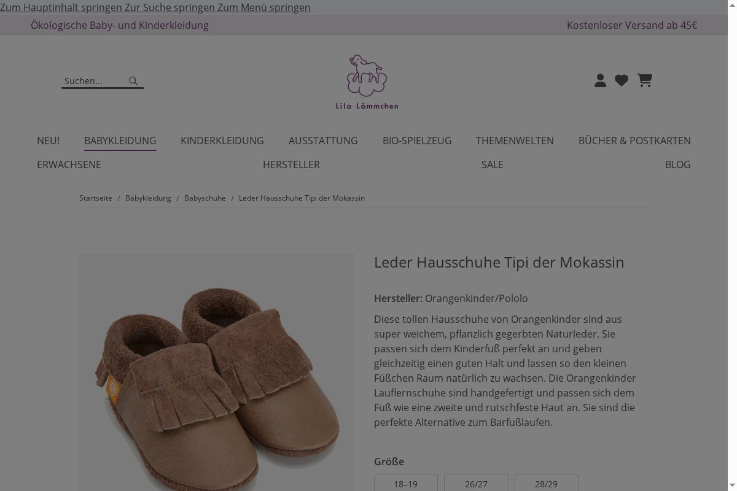Open the shopping cart icon

click(644, 80)
